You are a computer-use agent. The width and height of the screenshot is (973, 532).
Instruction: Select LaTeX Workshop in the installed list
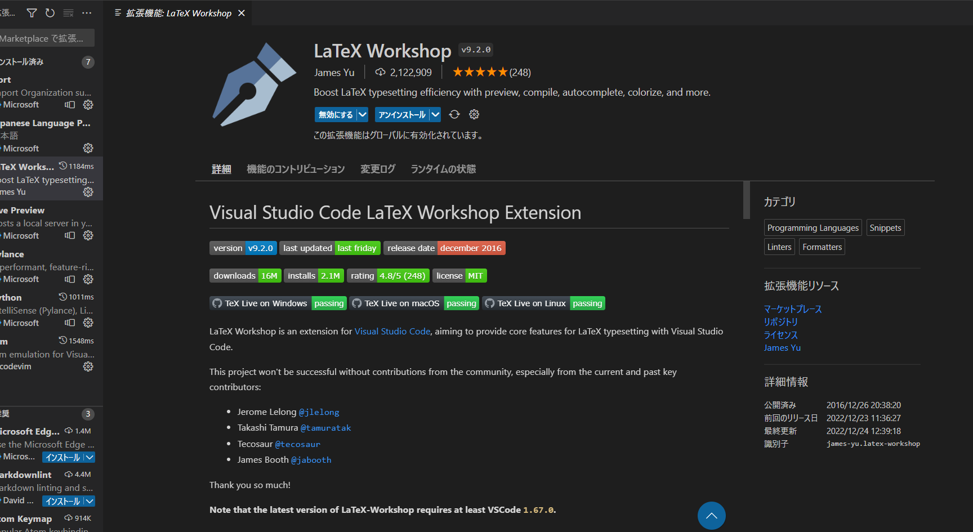point(51,179)
